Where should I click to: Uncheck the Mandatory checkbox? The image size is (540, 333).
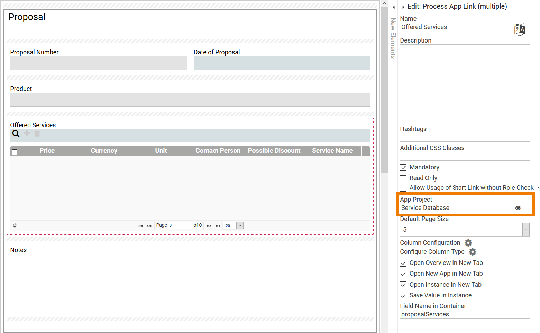point(403,168)
